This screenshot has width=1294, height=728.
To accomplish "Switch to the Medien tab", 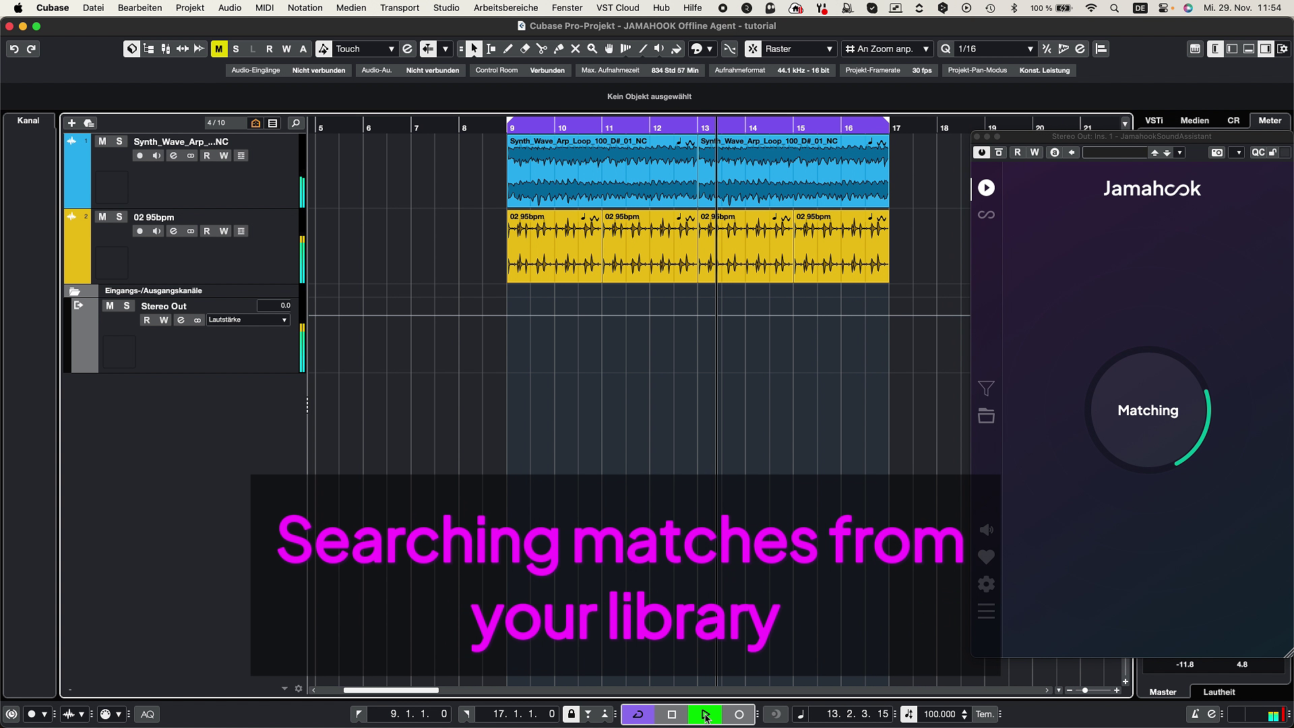I will [1194, 121].
